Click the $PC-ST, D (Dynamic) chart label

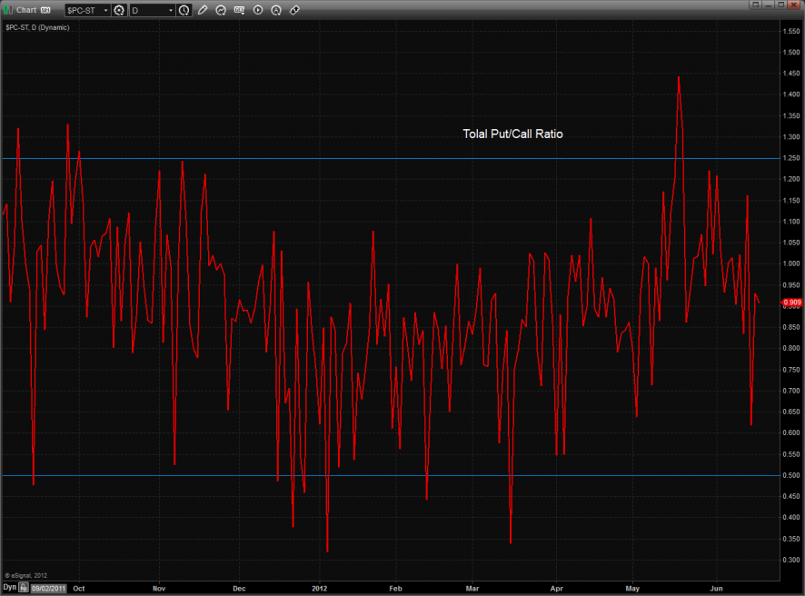coord(37,27)
